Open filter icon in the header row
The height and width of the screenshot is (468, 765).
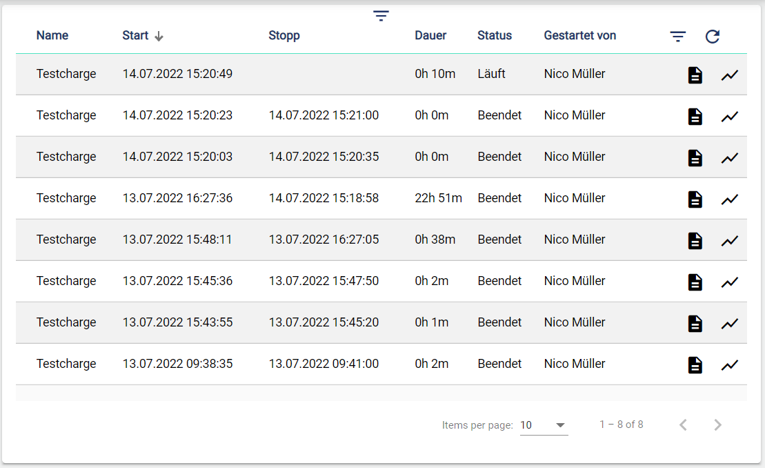(678, 37)
